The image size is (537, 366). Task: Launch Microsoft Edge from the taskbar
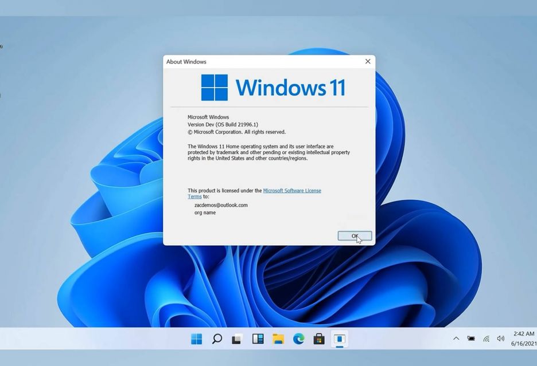[x=298, y=339]
